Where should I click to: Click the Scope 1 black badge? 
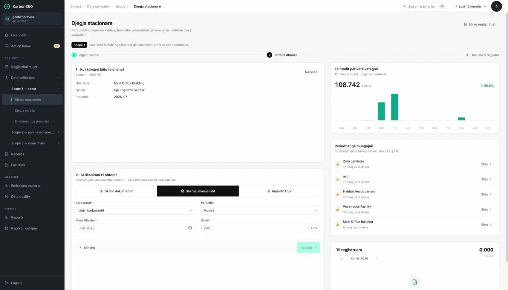(x=79, y=45)
